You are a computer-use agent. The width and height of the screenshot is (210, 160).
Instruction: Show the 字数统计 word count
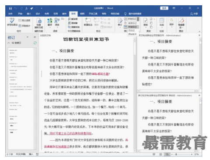[x=24, y=26]
